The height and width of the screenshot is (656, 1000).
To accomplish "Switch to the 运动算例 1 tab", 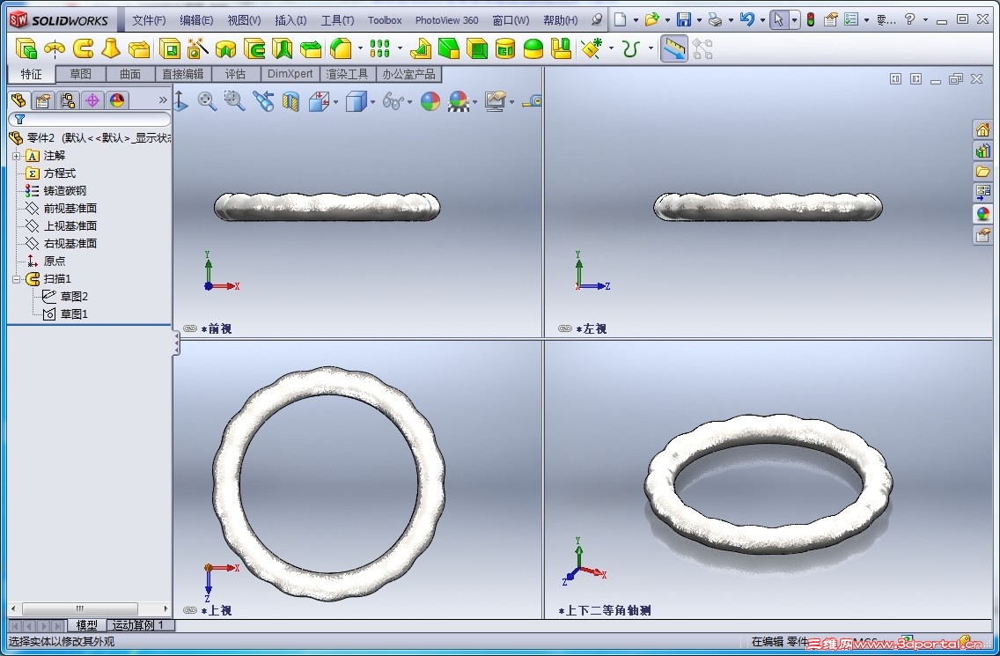I will [x=138, y=624].
